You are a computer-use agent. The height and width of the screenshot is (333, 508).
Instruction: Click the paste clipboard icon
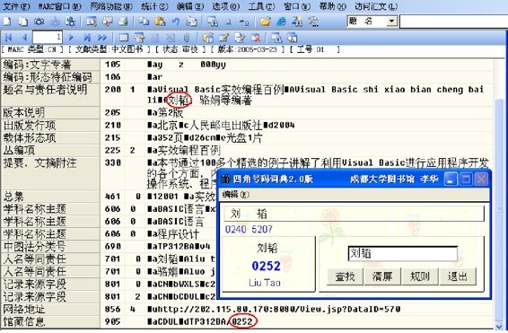click(160, 22)
